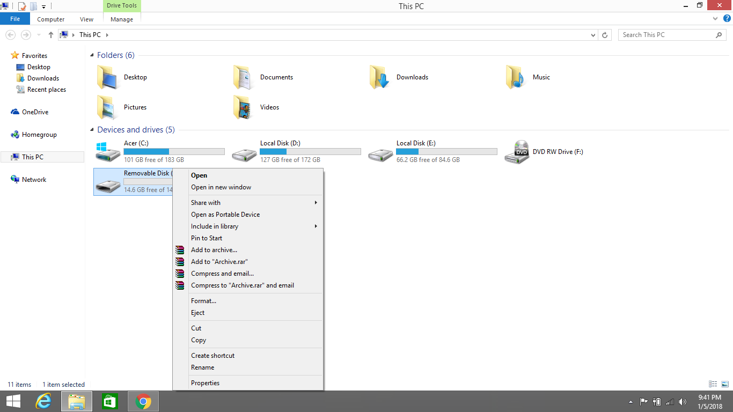The width and height of the screenshot is (733, 412).
Task: Click inside the Search This PC box
Action: [665, 34]
